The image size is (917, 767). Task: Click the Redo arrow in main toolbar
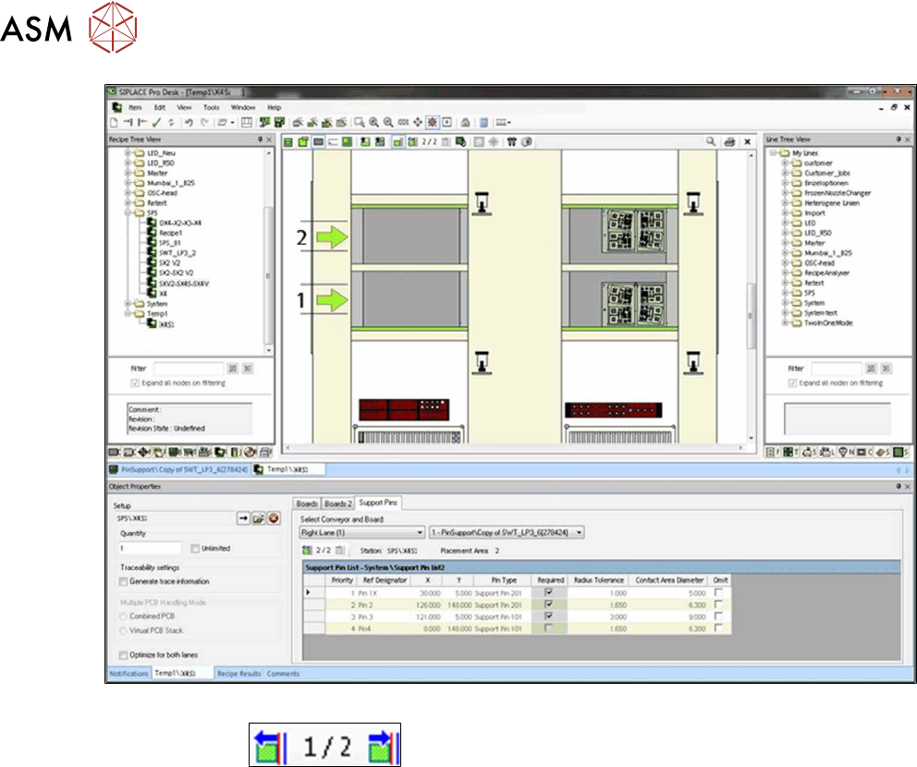point(204,122)
